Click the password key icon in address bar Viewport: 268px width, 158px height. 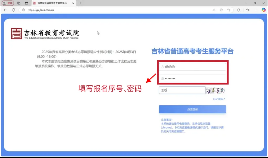point(214,10)
